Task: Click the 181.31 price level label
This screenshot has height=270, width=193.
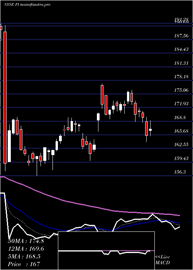Action: (x=181, y=63)
